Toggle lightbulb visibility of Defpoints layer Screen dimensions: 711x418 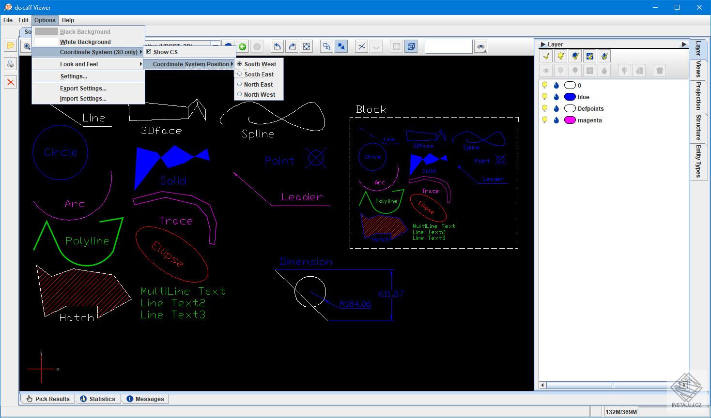click(x=544, y=108)
